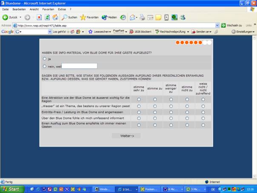
Task: Open the yellow note Discuss icon
Action: (158, 17)
